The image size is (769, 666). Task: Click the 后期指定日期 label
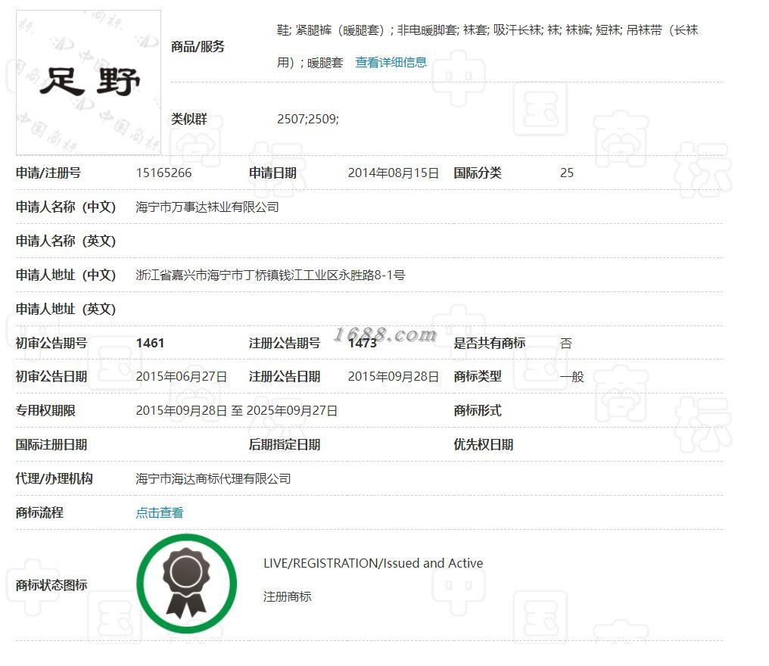pyautogui.click(x=285, y=445)
